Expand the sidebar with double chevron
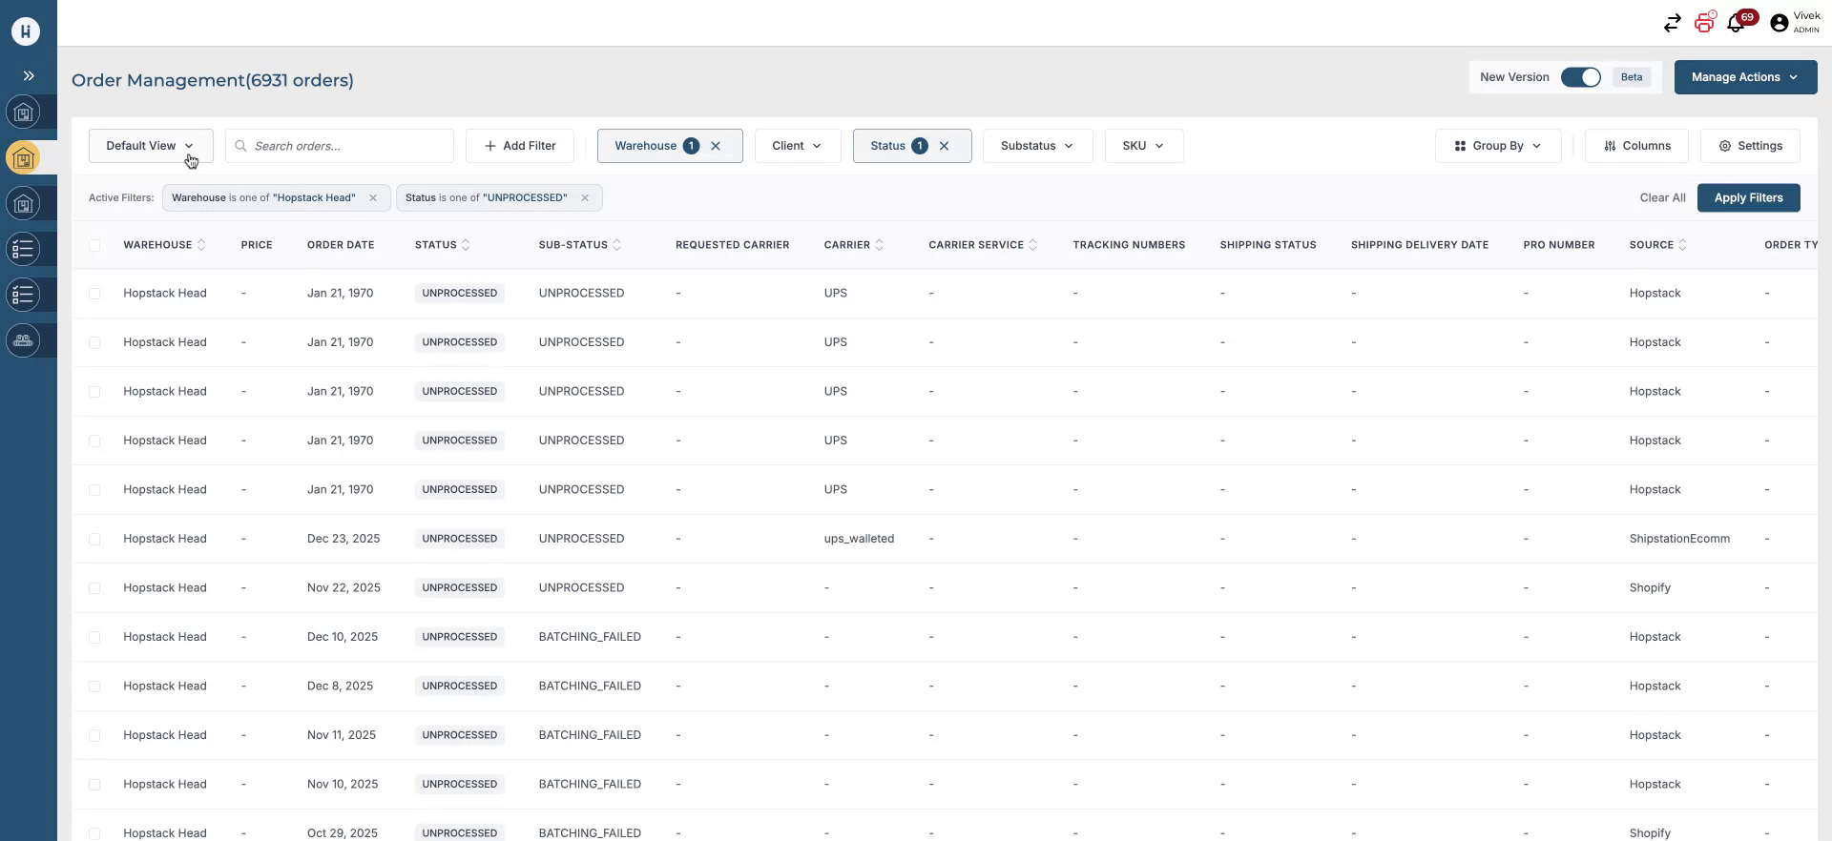1832x841 pixels. click(29, 75)
